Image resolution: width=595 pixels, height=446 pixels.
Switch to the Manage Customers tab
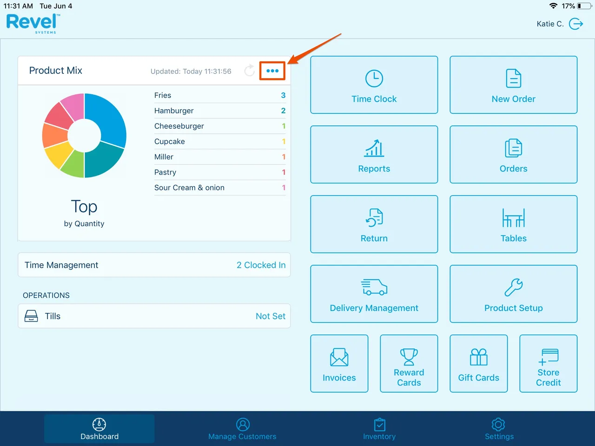coord(242,429)
